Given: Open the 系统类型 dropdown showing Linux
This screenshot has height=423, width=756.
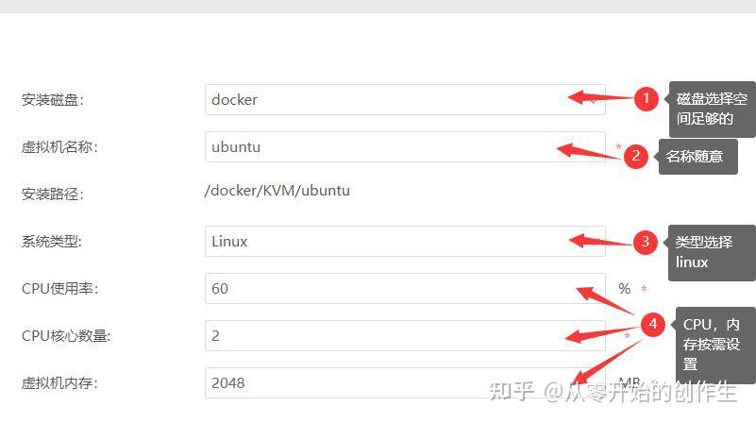Looking at the screenshot, I should pyautogui.click(x=405, y=241).
